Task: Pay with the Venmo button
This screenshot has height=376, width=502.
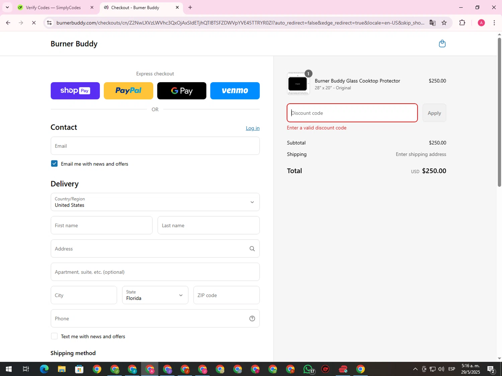Action: coord(235,91)
